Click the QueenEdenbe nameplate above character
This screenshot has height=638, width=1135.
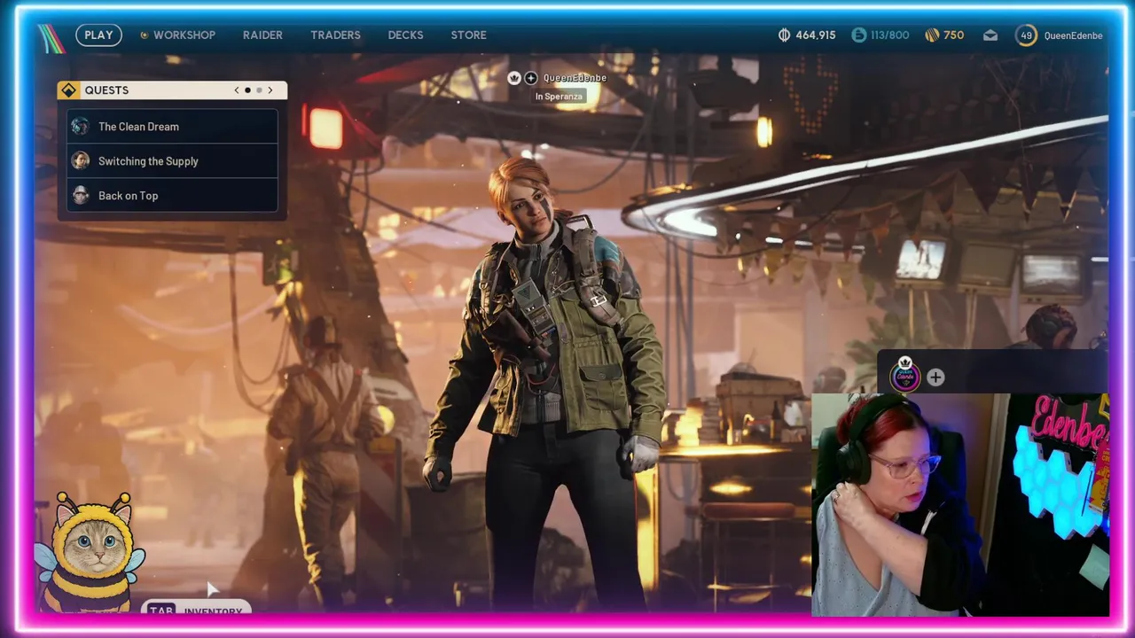(x=575, y=78)
